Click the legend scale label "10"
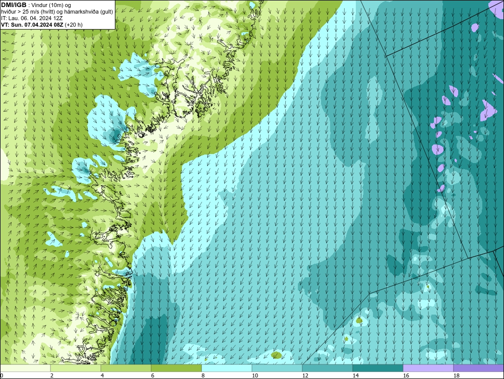Viewport: 504px width, 379px height. 255,375
